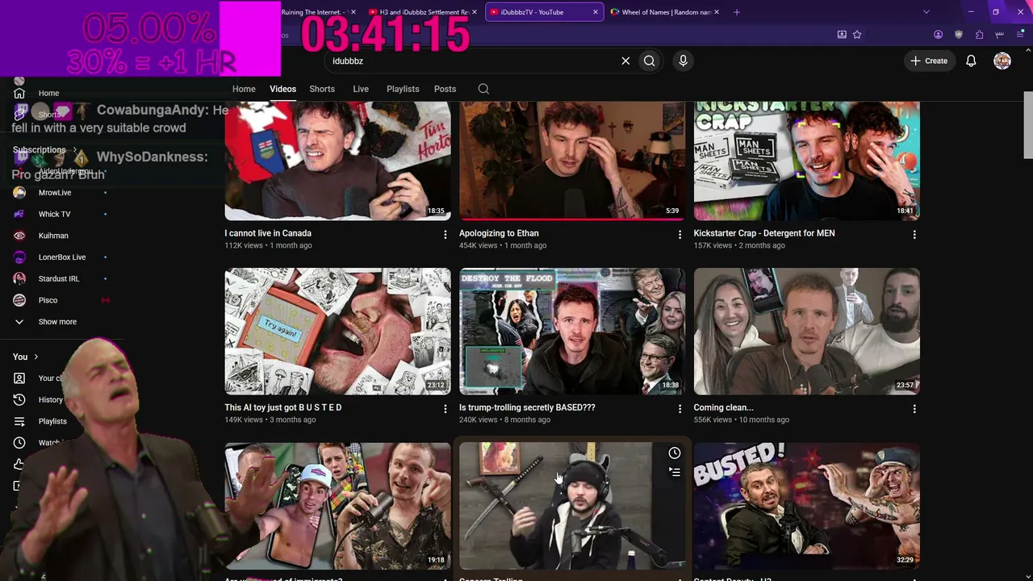Open the Shorts channel tab
Screen dimensions: 1033x581
point(322,89)
